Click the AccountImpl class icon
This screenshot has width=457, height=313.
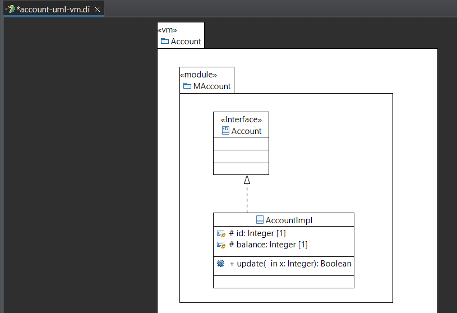click(x=260, y=220)
